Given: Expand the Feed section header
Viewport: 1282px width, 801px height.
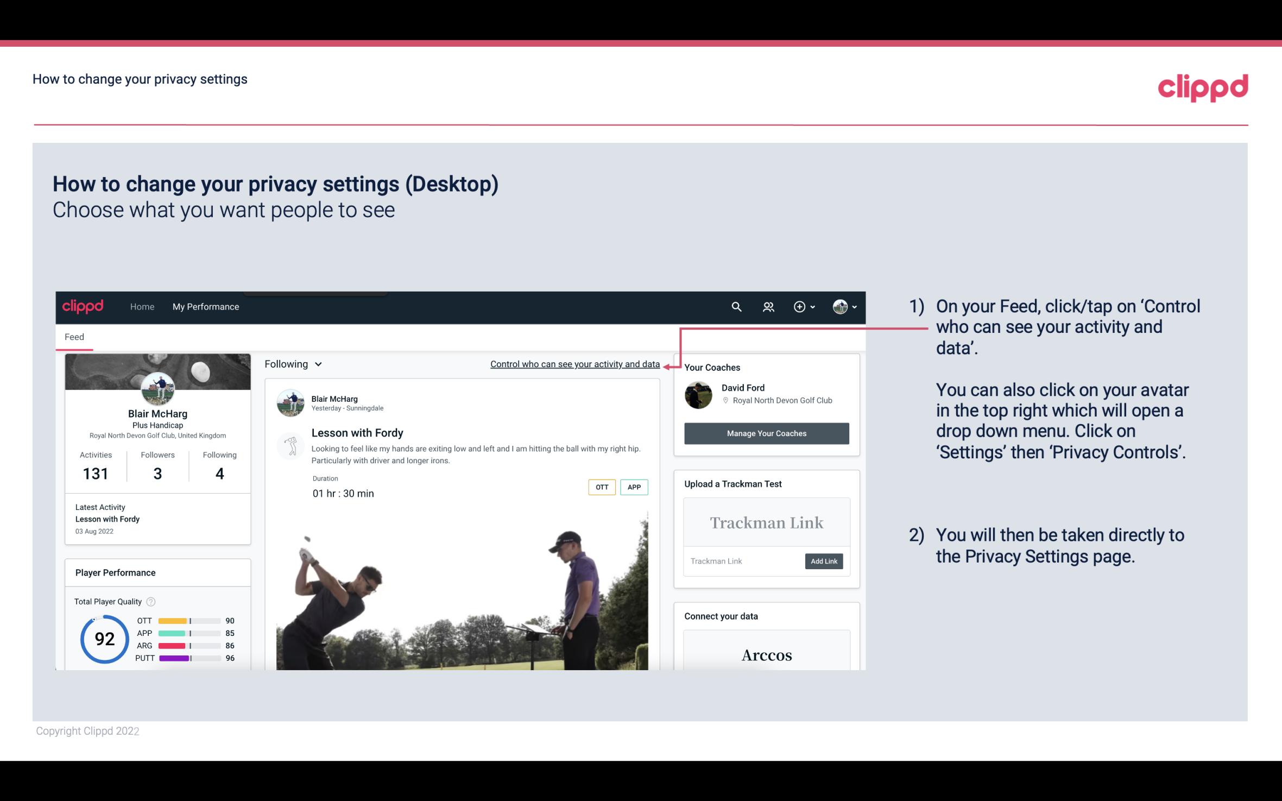Looking at the screenshot, I should [x=74, y=337].
